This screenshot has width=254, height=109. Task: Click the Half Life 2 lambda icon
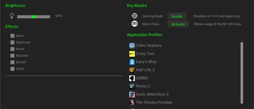[x=132, y=70]
